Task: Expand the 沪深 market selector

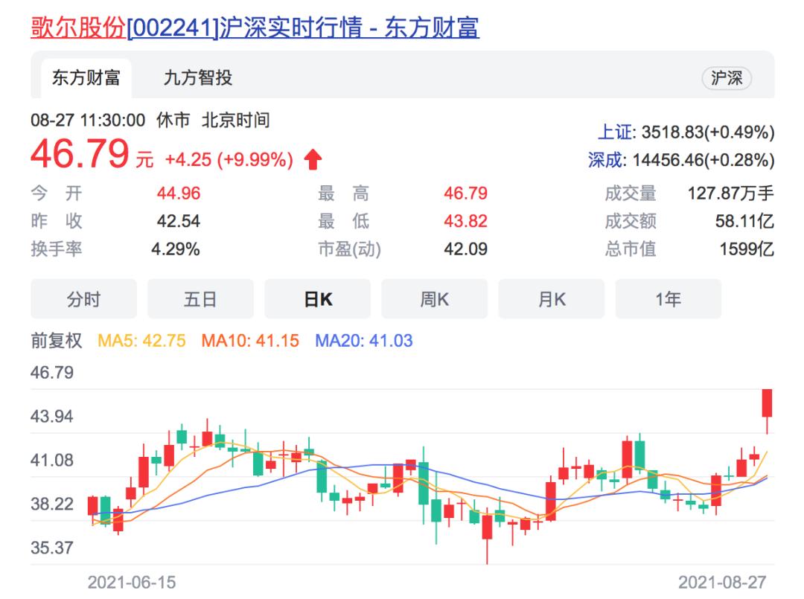Action: [x=727, y=78]
